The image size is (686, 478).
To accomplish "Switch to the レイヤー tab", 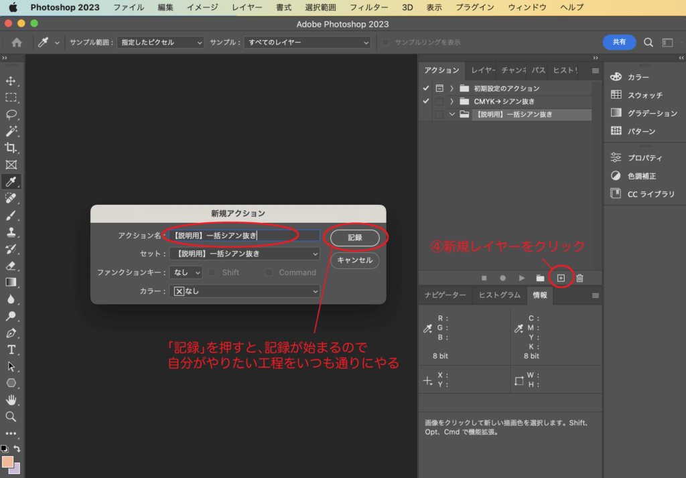I will [x=483, y=70].
